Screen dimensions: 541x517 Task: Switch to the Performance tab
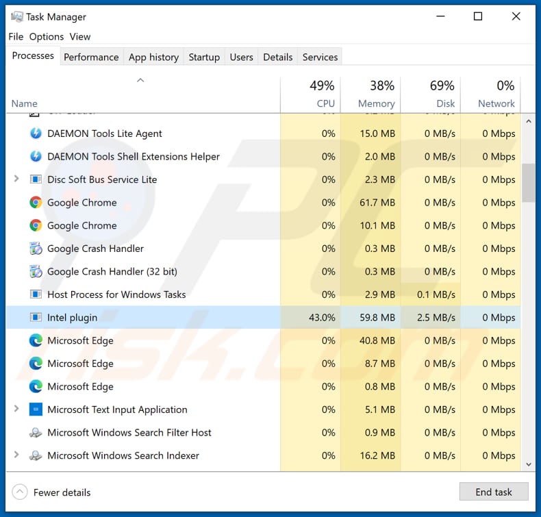[x=91, y=57]
